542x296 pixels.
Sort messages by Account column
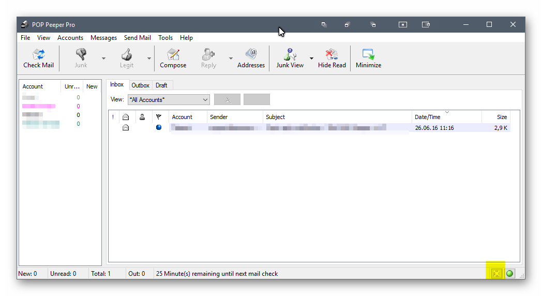tap(188, 117)
